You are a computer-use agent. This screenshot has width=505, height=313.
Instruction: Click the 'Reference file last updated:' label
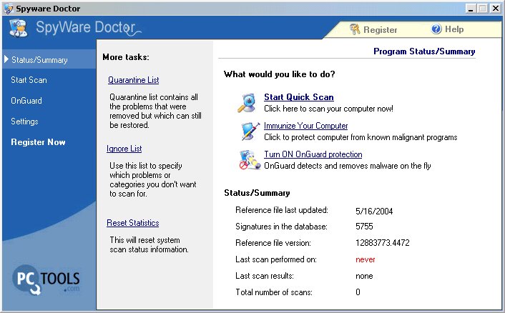coord(282,210)
